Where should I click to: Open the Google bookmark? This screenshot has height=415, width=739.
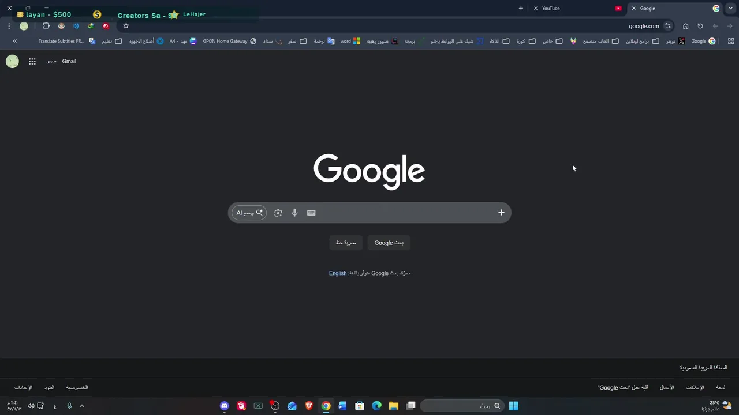(x=703, y=41)
